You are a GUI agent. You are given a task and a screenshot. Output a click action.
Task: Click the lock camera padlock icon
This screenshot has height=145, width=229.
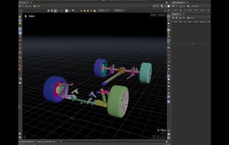tap(169, 23)
